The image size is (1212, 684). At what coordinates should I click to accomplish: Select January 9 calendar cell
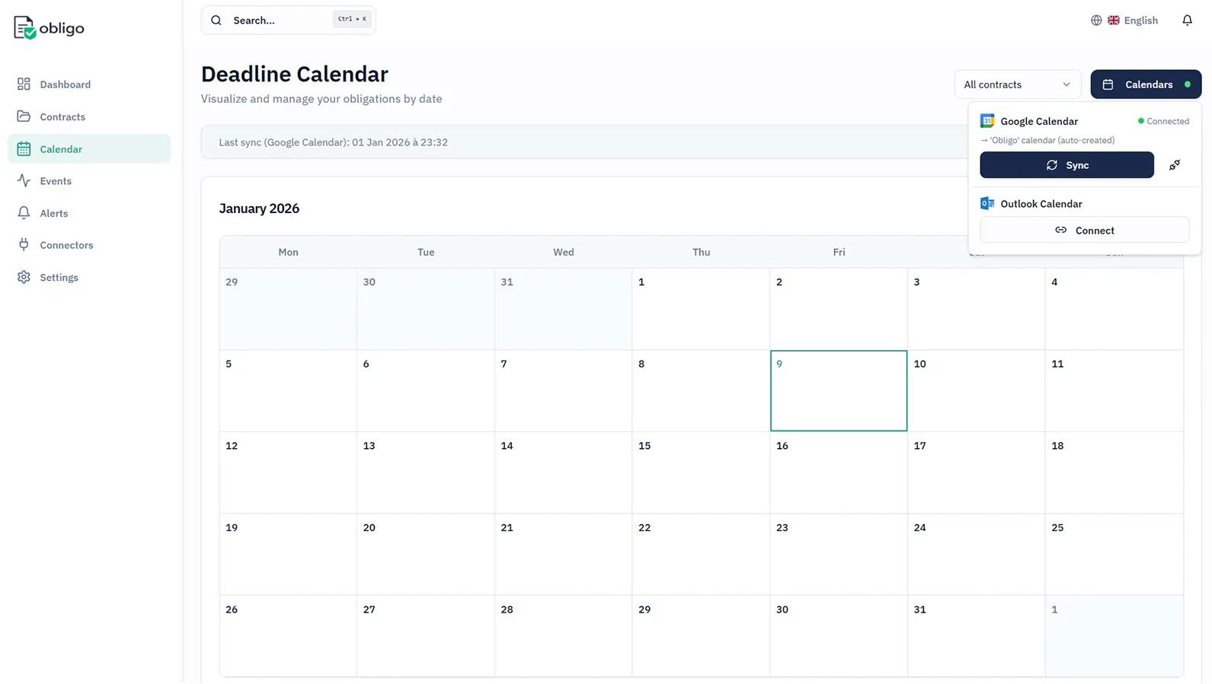tap(838, 391)
